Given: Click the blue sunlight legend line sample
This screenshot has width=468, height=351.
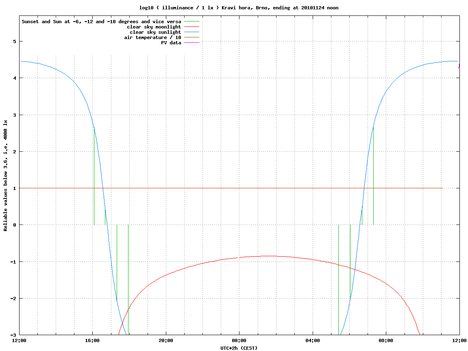Looking at the screenshot, I should point(192,32).
